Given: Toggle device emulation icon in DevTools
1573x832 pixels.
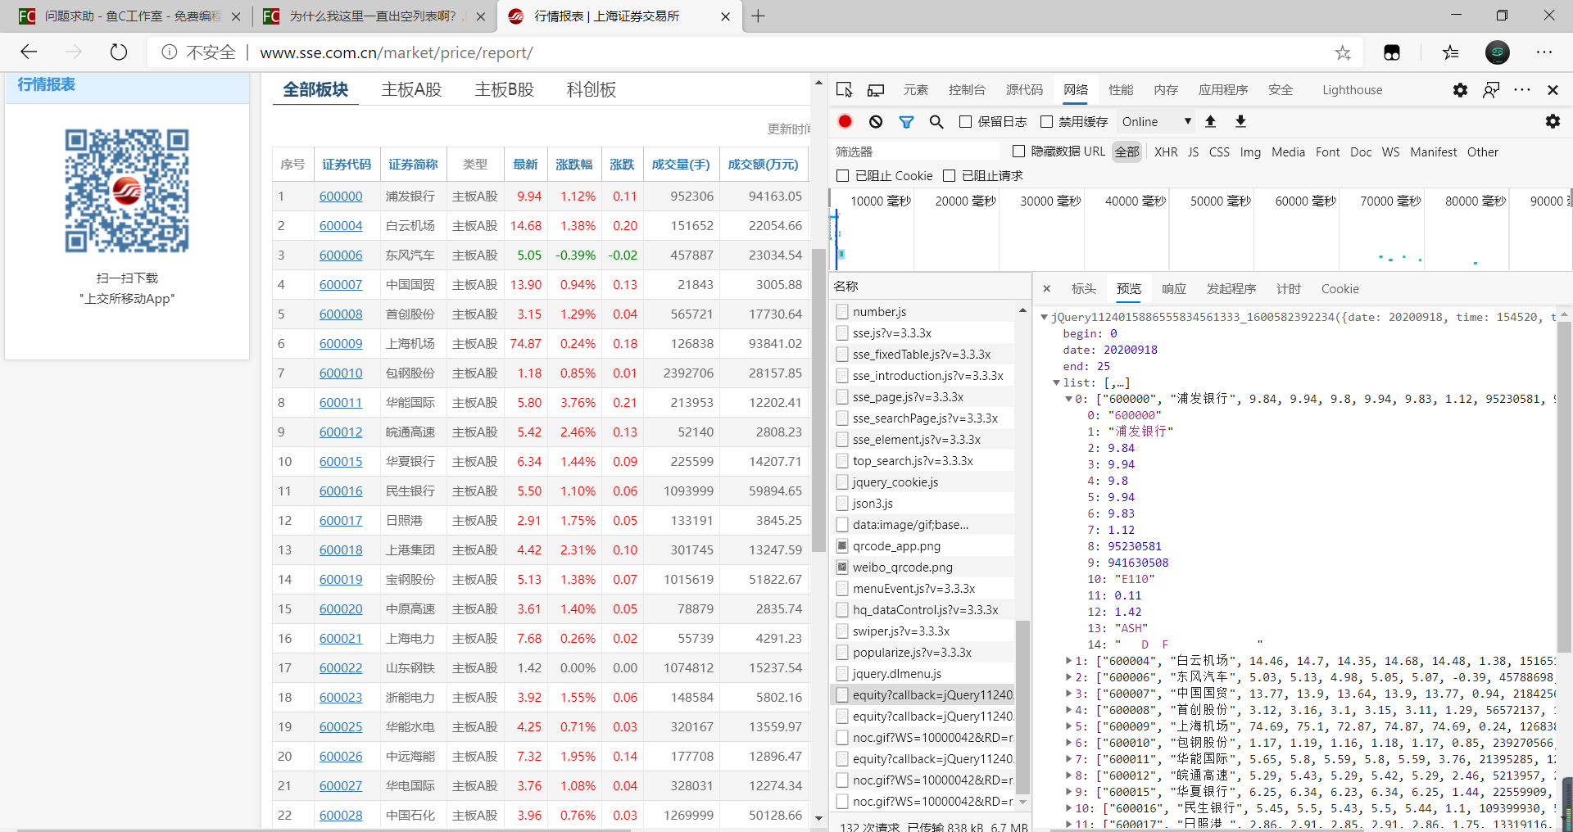Looking at the screenshot, I should tap(876, 89).
